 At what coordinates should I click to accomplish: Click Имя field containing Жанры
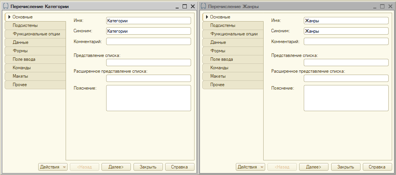(346, 21)
